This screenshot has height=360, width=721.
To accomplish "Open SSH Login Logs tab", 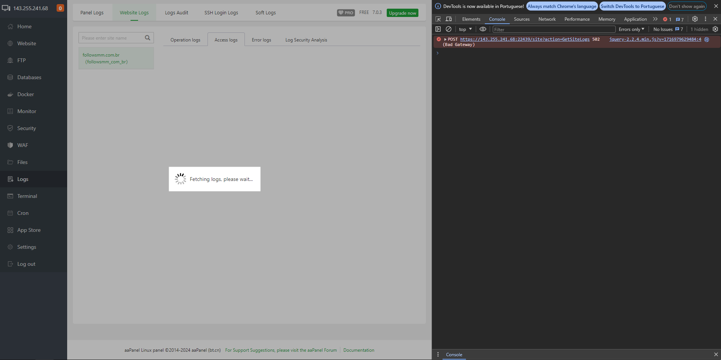I will [221, 12].
